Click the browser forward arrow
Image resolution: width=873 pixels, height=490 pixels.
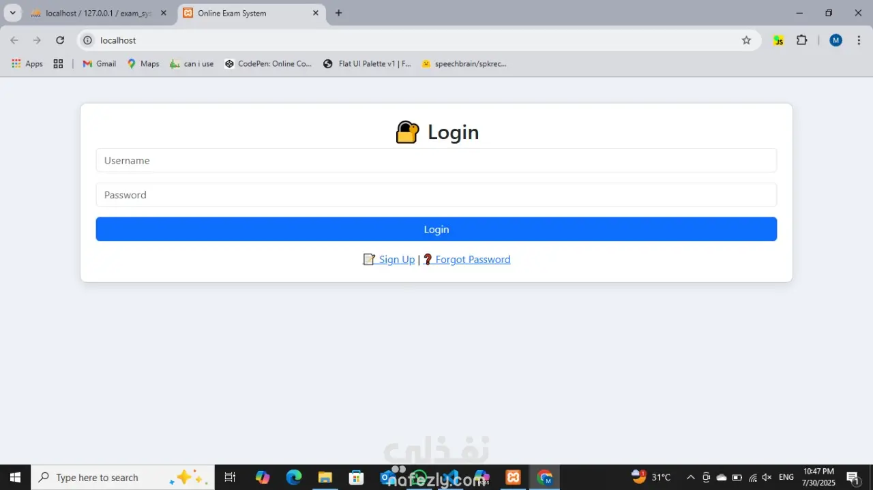click(x=37, y=40)
